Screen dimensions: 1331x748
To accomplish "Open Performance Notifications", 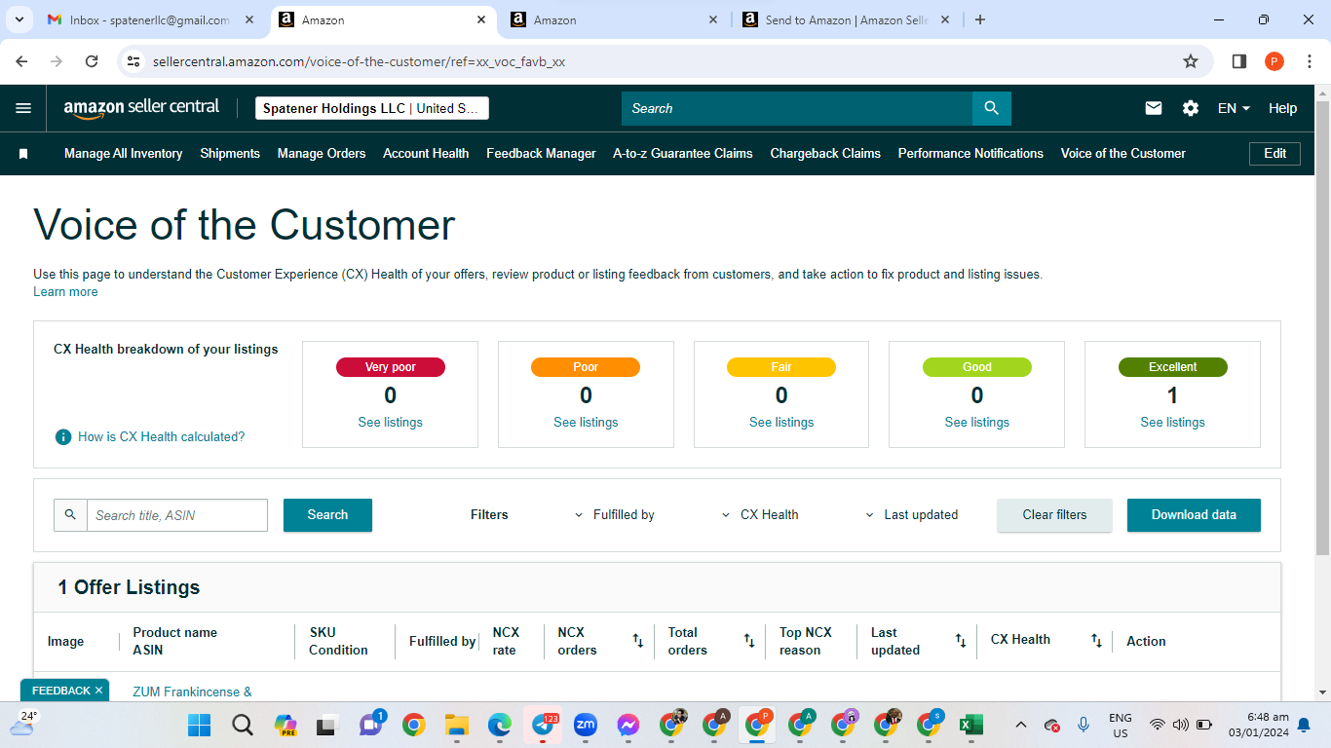I will point(970,154).
